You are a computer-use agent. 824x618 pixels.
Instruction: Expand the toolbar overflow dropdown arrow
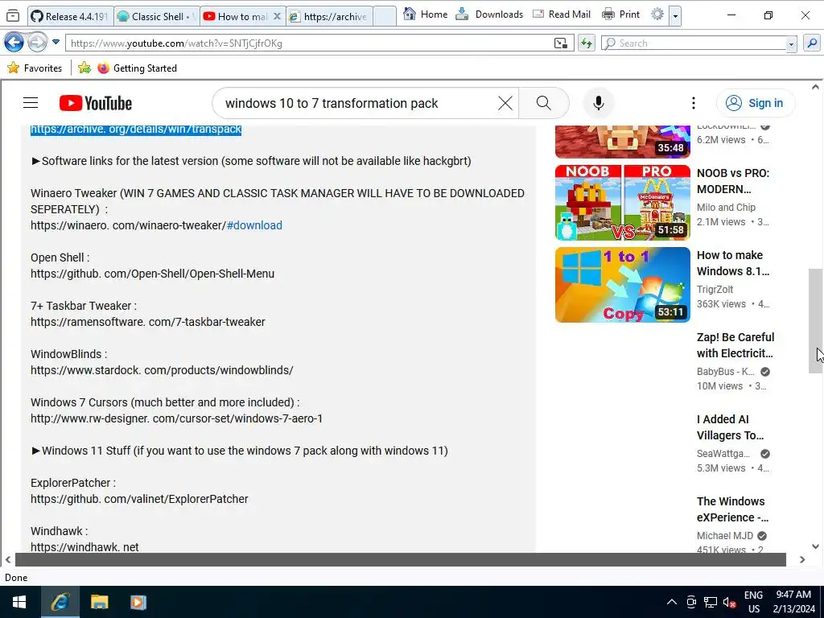click(676, 16)
